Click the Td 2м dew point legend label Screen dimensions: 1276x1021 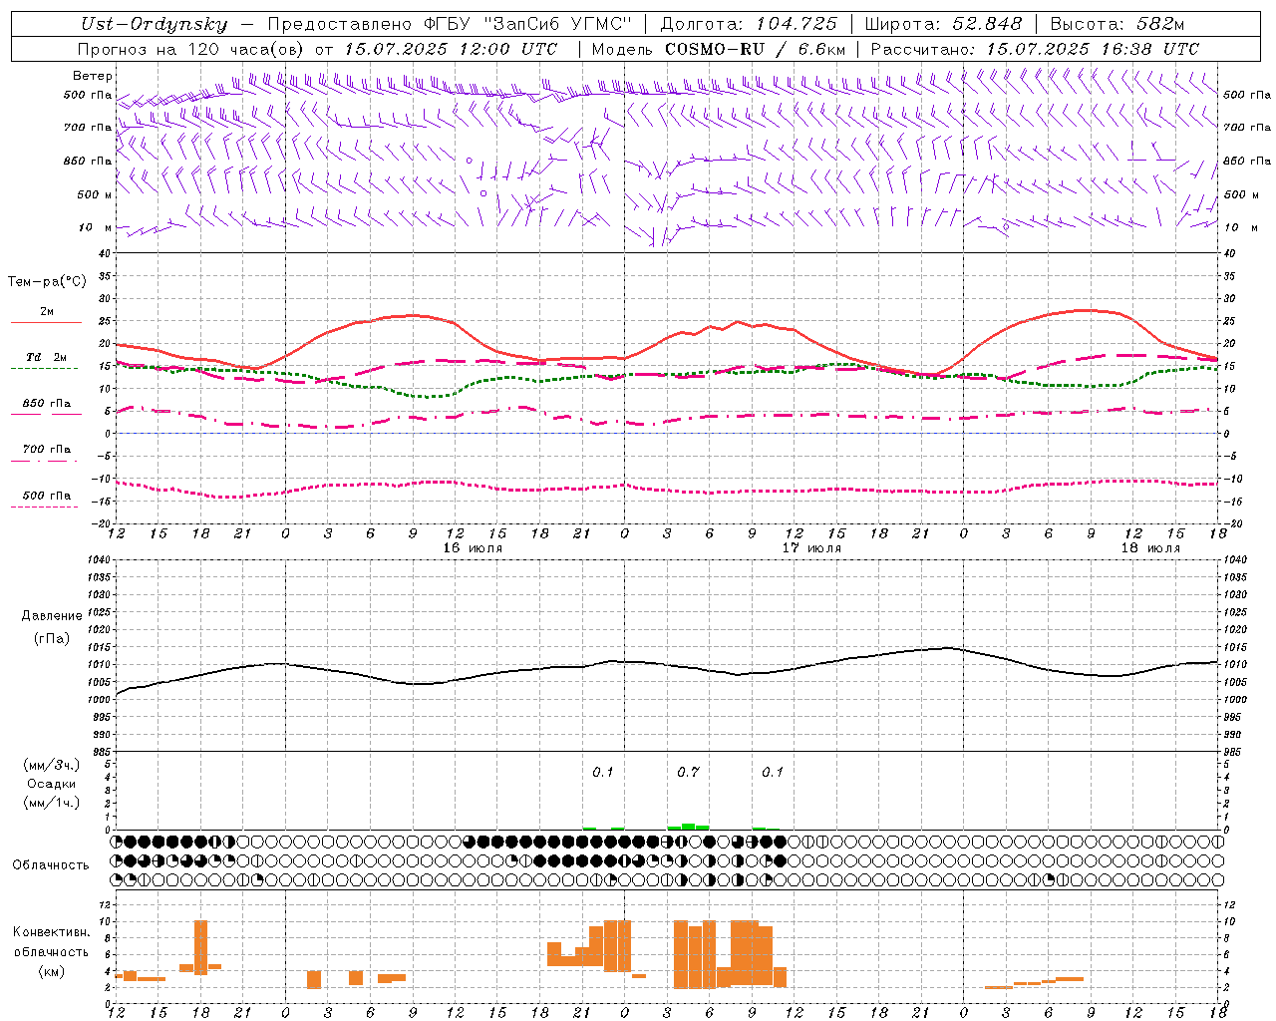coord(47,357)
